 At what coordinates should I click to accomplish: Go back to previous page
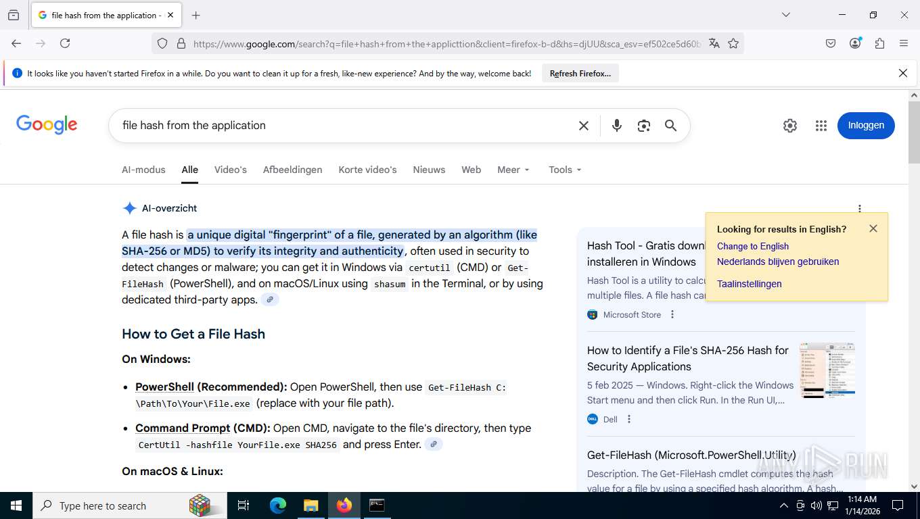coord(16,43)
